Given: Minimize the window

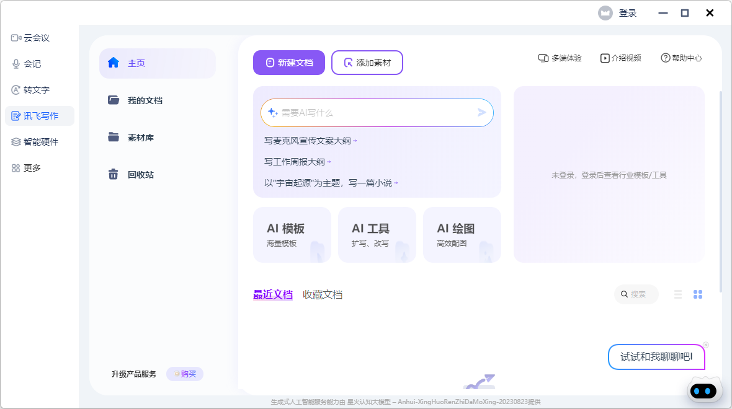Looking at the screenshot, I should tap(663, 13).
